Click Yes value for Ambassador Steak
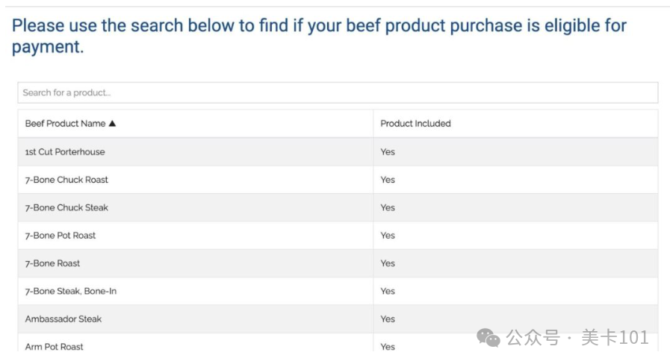 click(388, 319)
